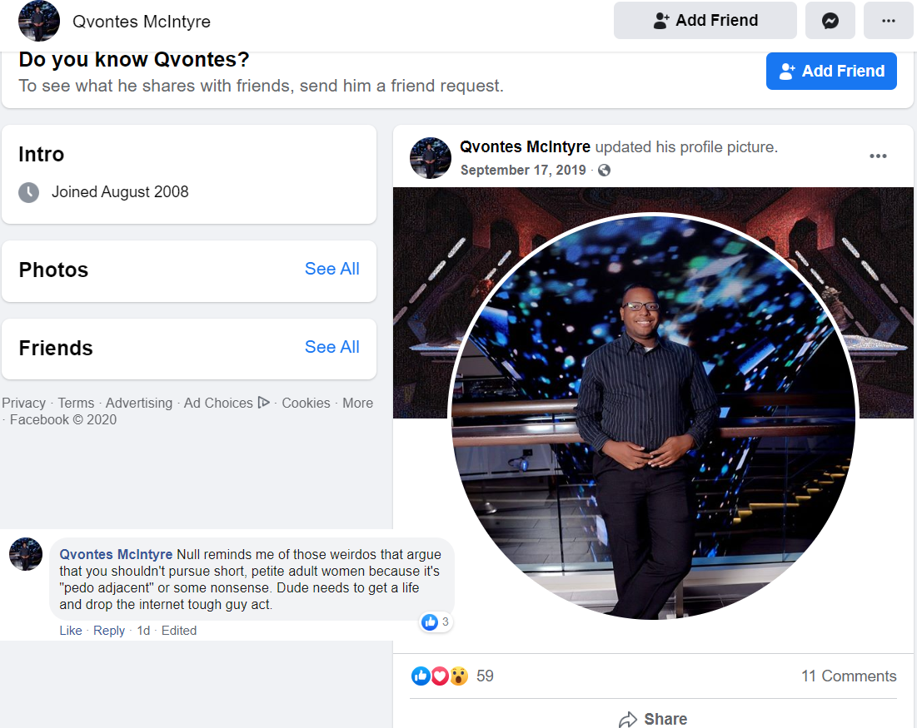Open Qvontes McIntyre name in post header
This screenshot has height=728, width=917.
[x=526, y=146]
